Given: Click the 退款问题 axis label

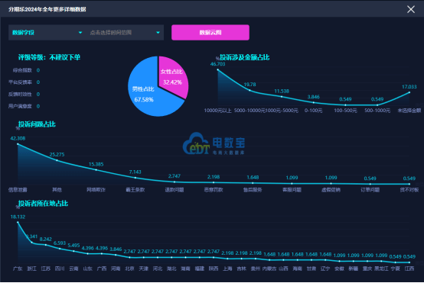Looking at the screenshot, I should click(174, 190).
